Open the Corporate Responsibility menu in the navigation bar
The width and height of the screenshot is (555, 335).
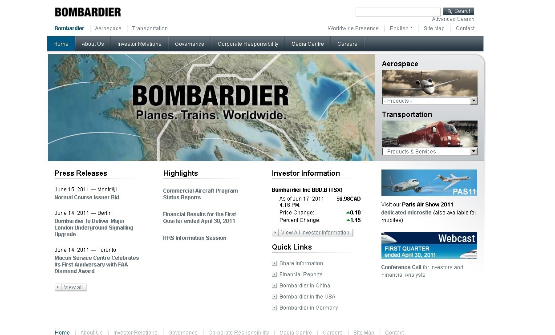(248, 44)
